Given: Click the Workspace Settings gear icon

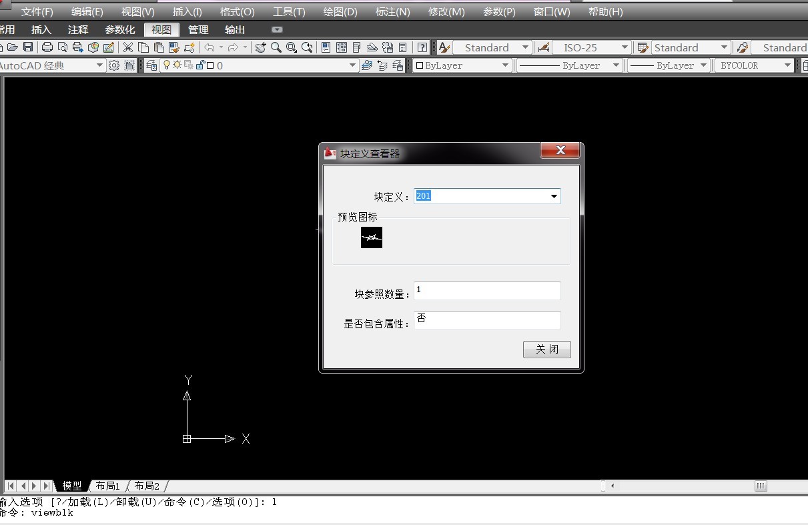Looking at the screenshot, I should (x=114, y=65).
